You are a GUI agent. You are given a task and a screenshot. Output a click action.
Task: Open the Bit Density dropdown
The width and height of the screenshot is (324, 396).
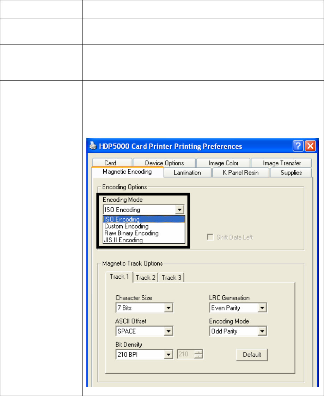coord(145,355)
